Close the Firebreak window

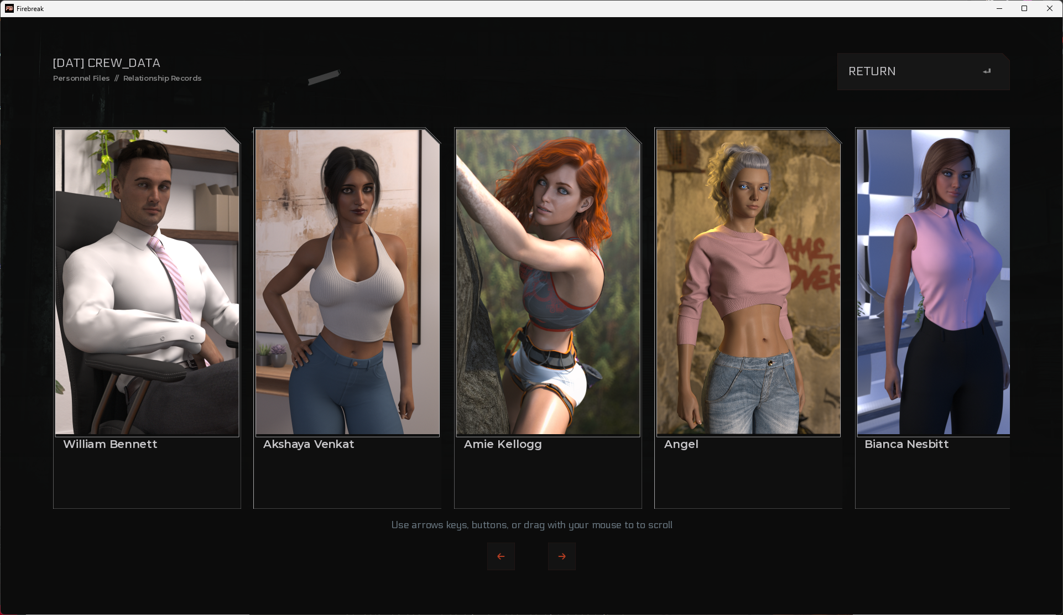click(1050, 8)
